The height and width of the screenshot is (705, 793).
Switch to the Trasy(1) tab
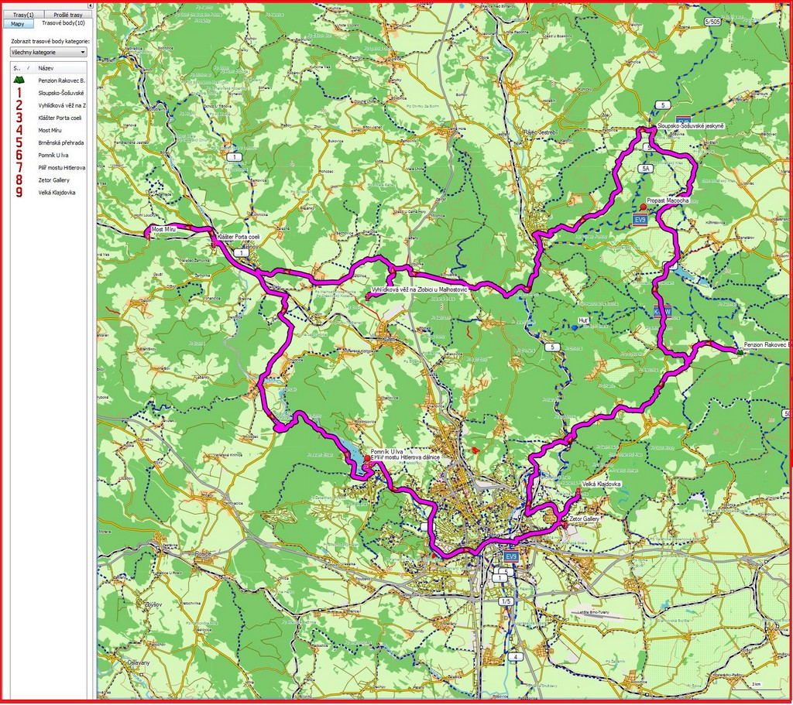(23, 15)
